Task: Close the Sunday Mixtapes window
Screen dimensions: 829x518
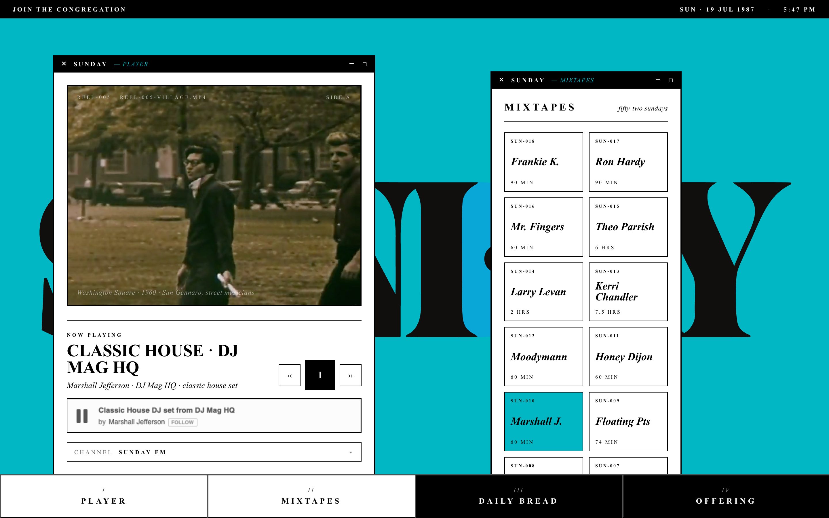Action: click(501, 80)
